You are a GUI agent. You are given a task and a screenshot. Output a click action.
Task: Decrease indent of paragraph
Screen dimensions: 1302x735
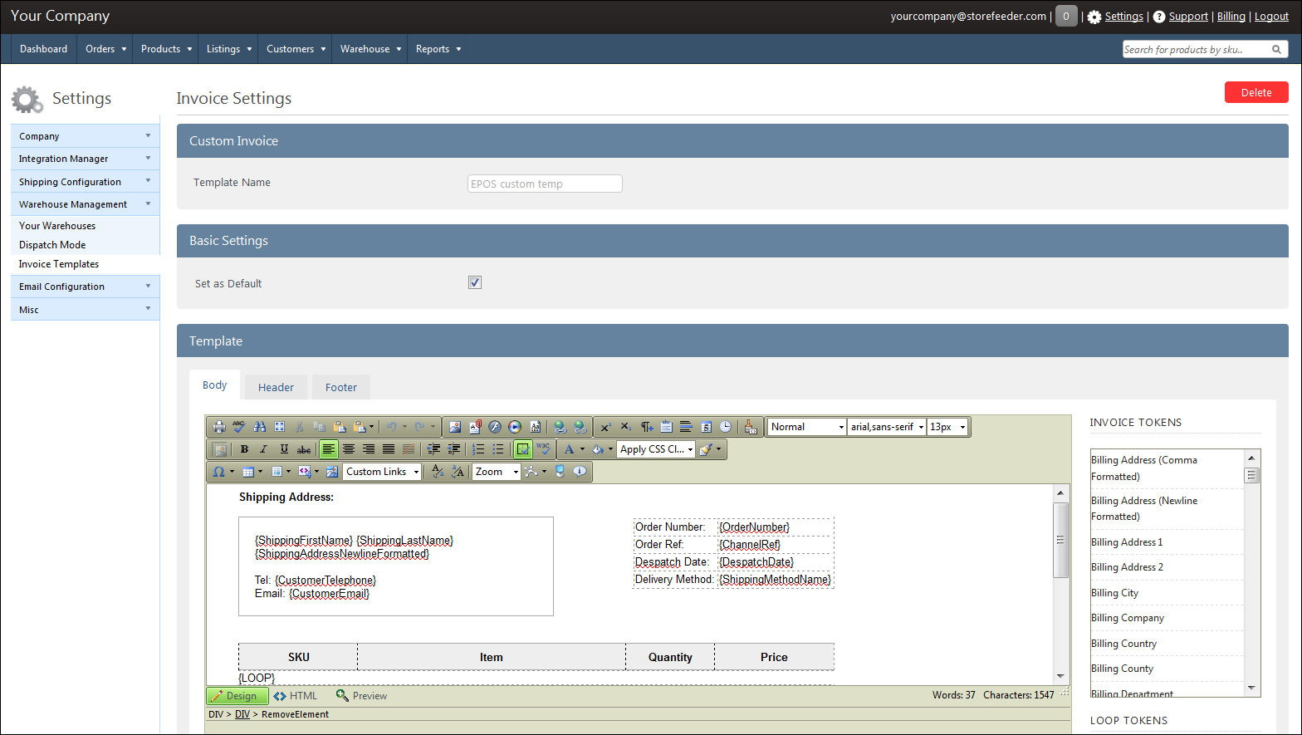[x=454, y=449]
